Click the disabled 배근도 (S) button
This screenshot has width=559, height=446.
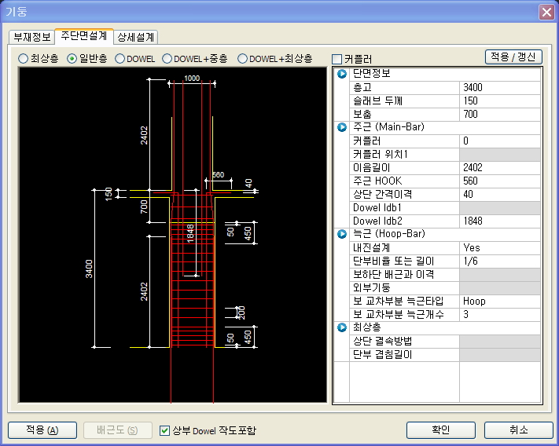(117, 430)
